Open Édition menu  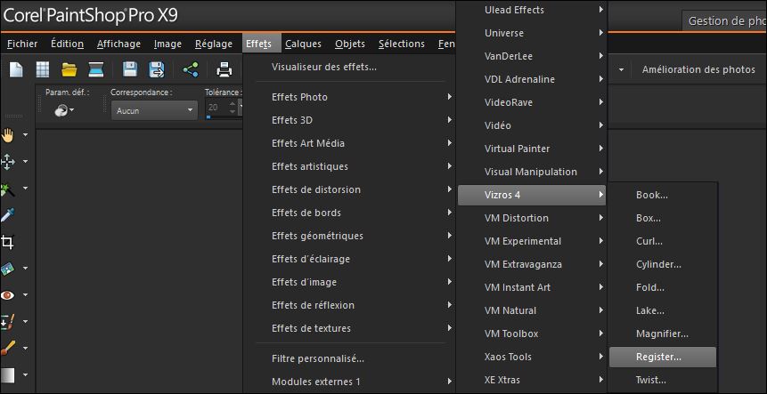(67, 44)
